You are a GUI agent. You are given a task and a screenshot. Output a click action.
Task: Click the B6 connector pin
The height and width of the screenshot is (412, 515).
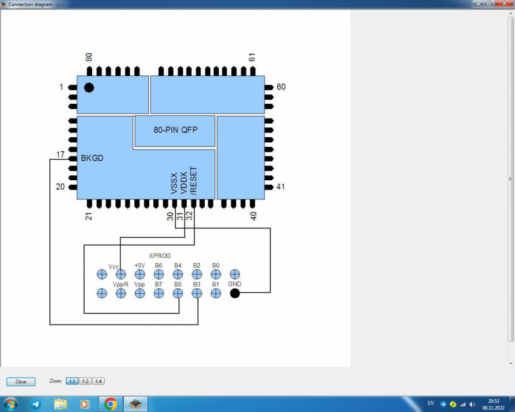[x=159, y=274]
